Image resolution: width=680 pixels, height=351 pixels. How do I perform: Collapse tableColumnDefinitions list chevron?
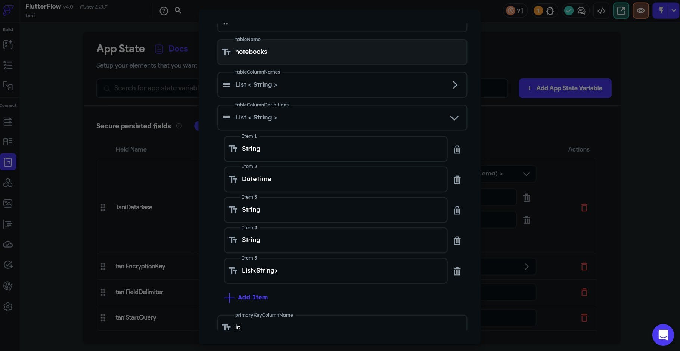[x=454, y=118]
